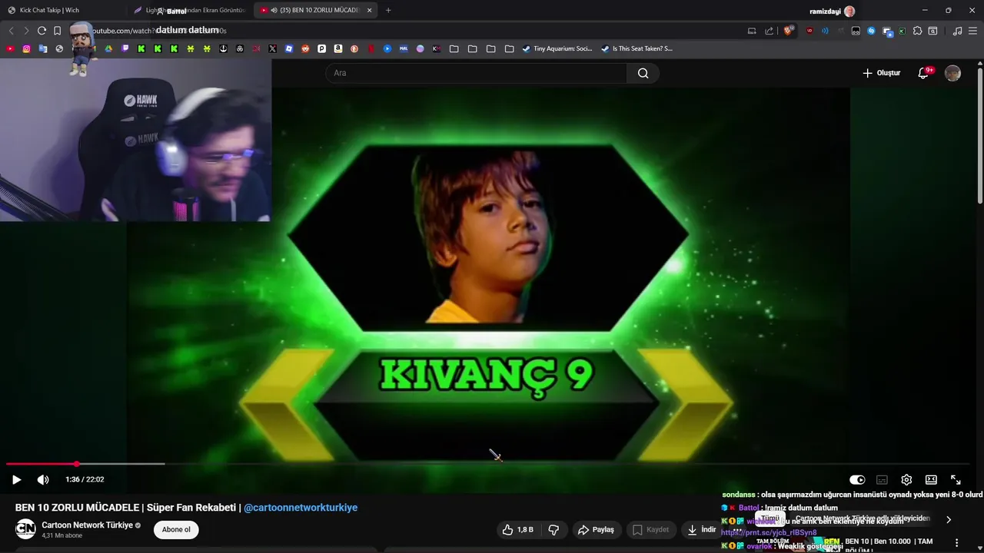Open Brave Shields lion icon
The image size is (984, 553).
tap(788, 31)
